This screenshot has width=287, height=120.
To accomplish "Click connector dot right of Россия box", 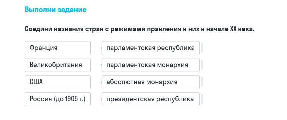I will (91, 99).
